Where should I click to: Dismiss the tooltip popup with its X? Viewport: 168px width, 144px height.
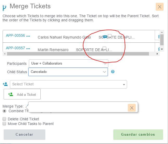(x=132, y=108)
